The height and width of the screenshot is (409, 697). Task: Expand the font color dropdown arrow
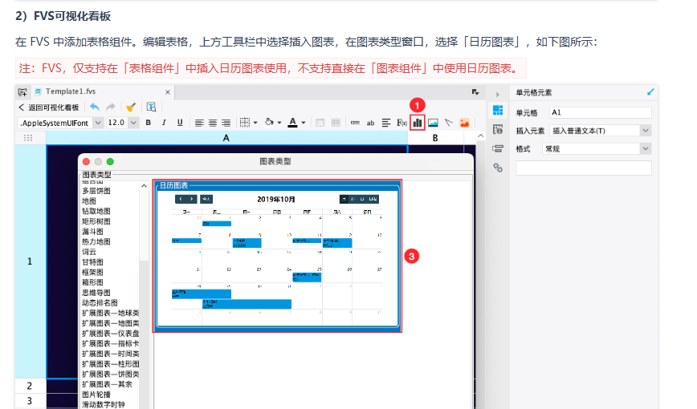point(304,123)
